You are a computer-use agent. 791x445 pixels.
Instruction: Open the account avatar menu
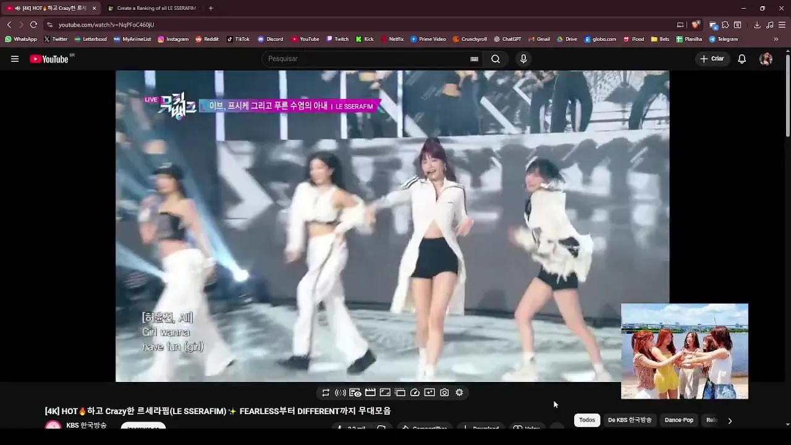(766, 59)
